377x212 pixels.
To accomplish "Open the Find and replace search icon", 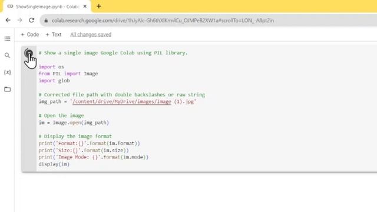I will click(x=8, y=55).
